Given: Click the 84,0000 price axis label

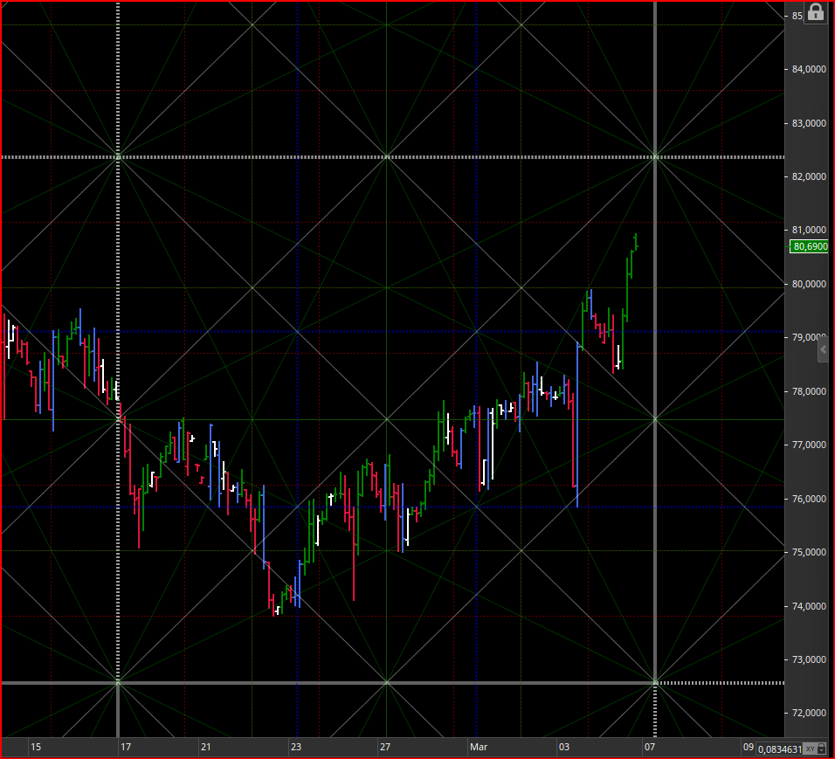Looking at the screenshot, I should [x=809, y=69].
